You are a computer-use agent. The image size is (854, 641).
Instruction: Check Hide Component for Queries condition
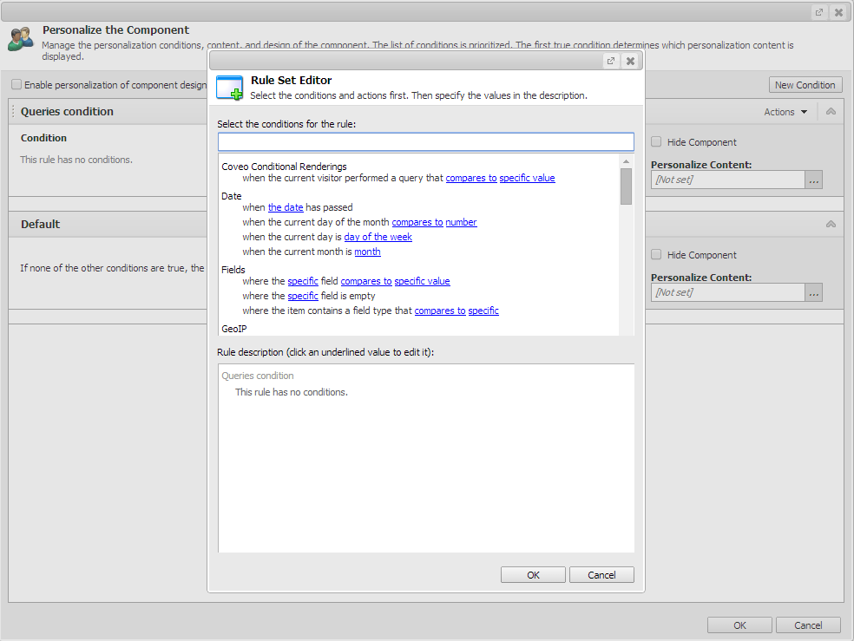(x=656, y=141)
